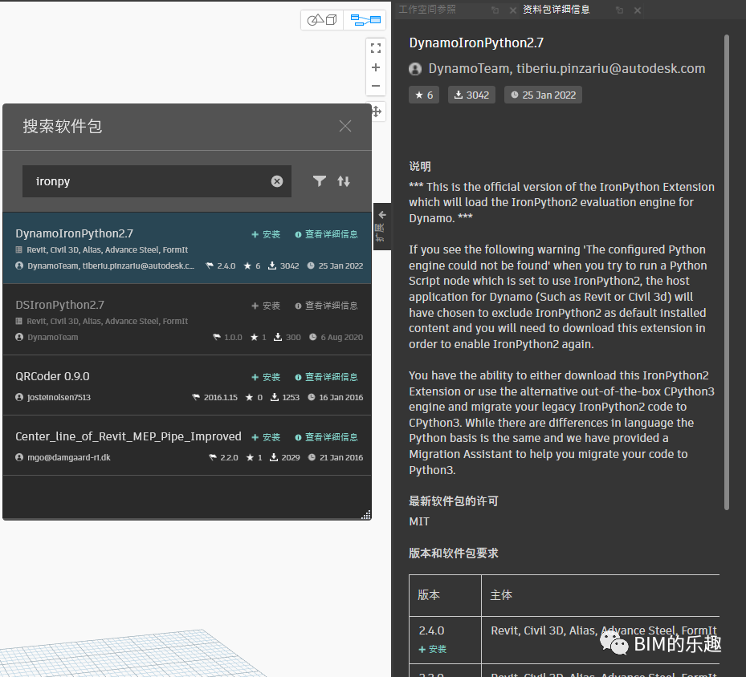Close the 搜索软件包 dialog
Screen dimensions: 746x677
point(344,126)
